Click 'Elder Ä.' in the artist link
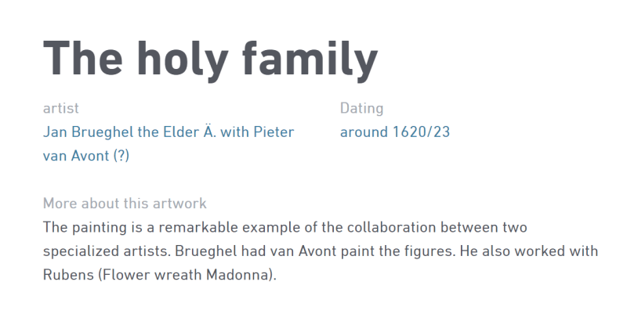The width and height of the screenshot is (627, 314). pos(194,132)
